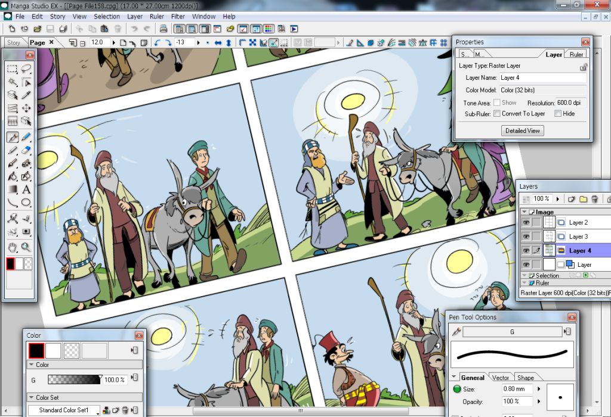Check the Sub-Ruler Hide checkbox
Viewport: 611px width, 417px height.
coord(558,114)
